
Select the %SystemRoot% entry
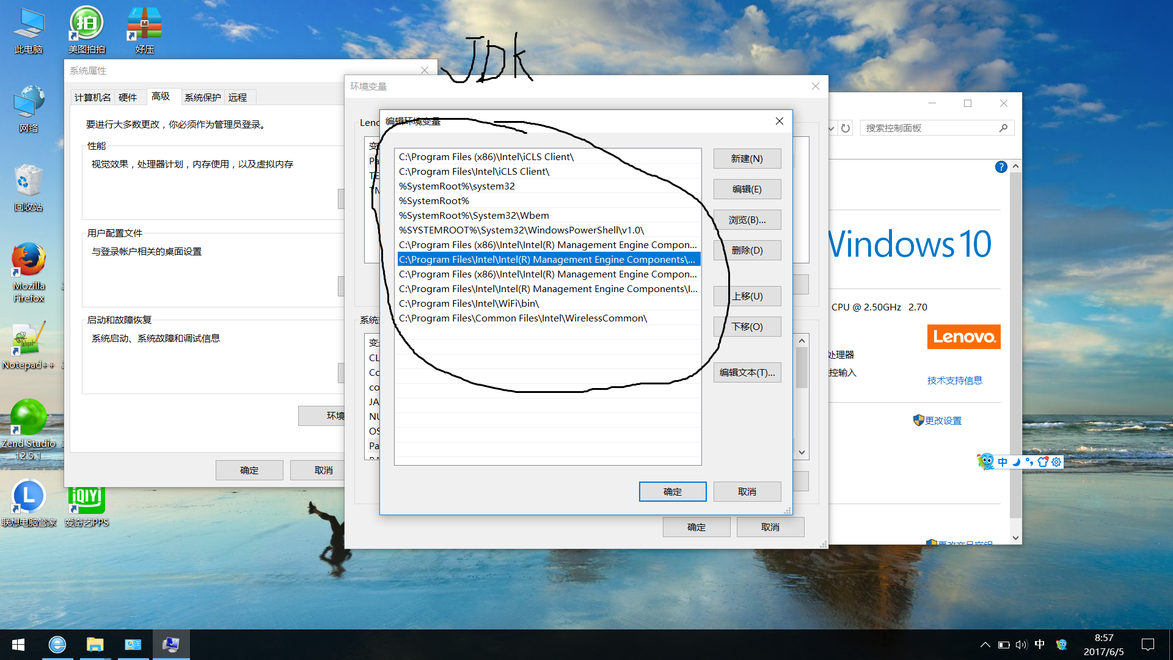[548, 201]
